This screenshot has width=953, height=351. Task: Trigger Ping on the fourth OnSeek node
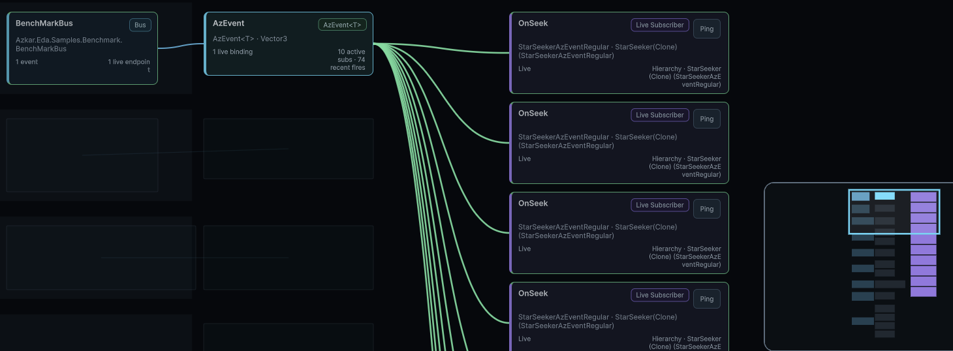(x=706, y=299)
